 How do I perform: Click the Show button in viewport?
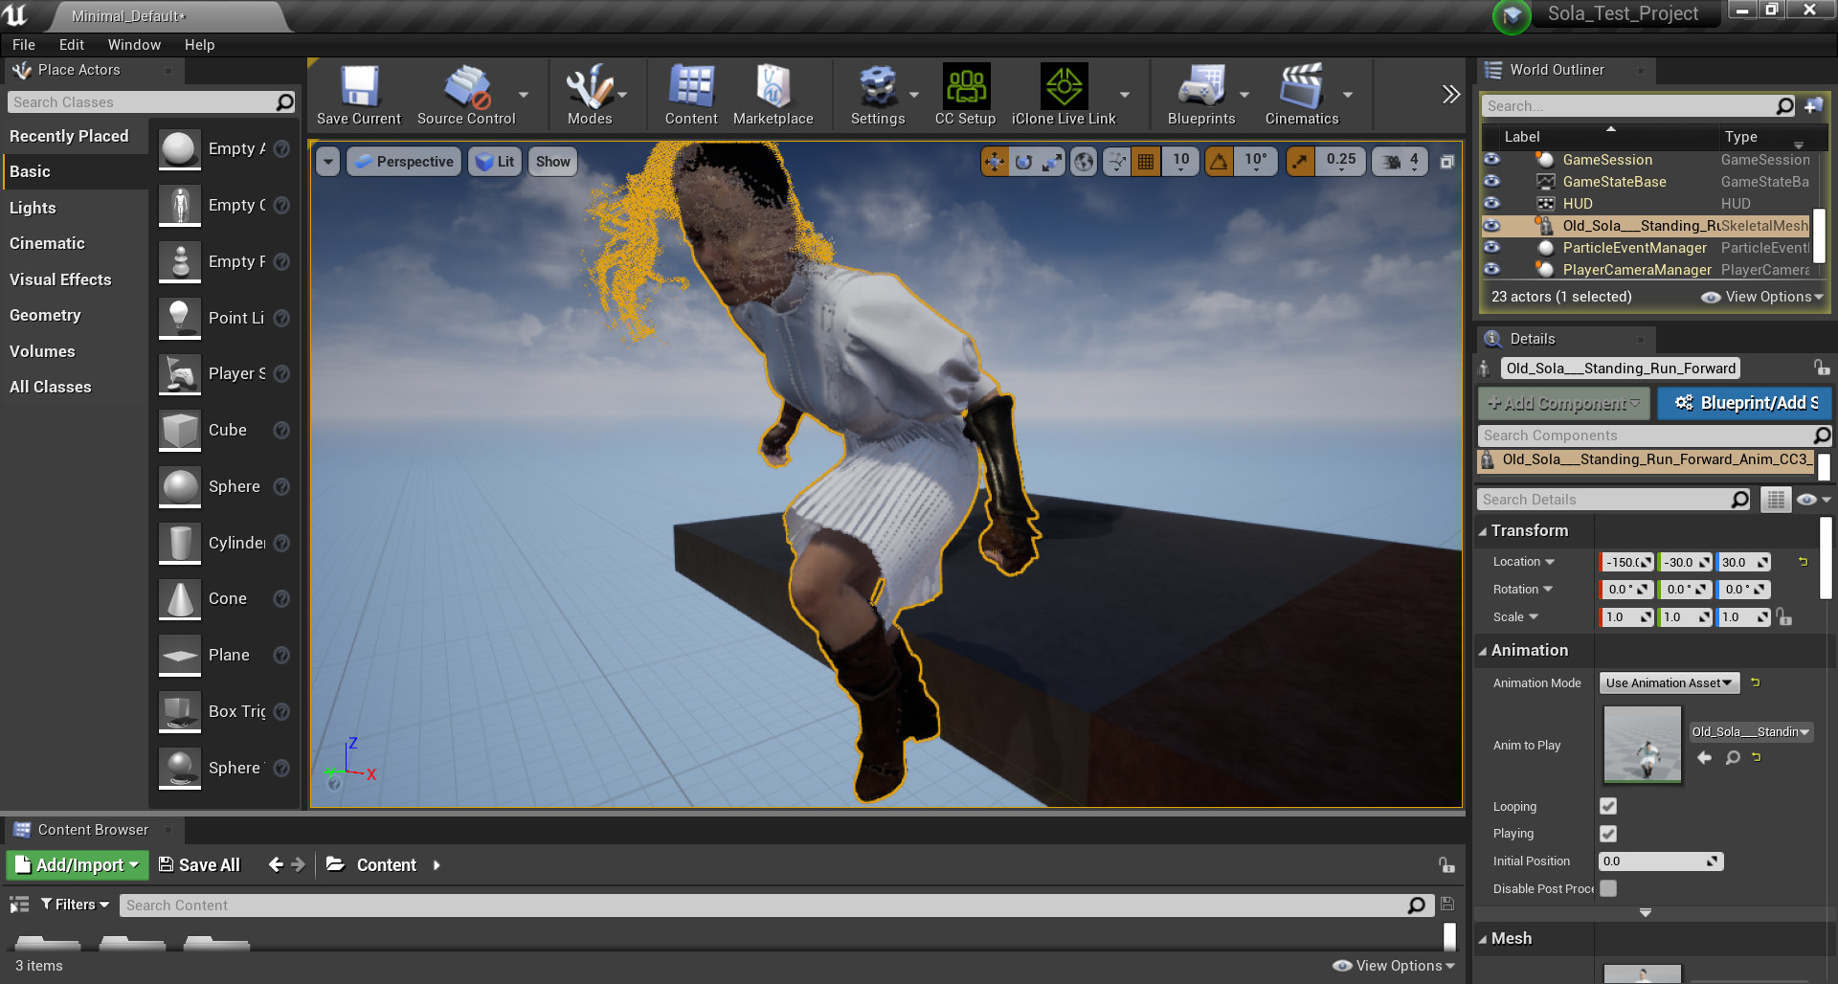click(553, 162)
